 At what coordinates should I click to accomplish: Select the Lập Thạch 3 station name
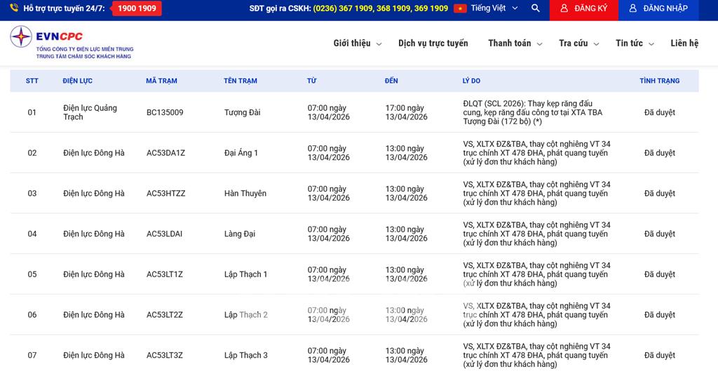pos(245,356)
